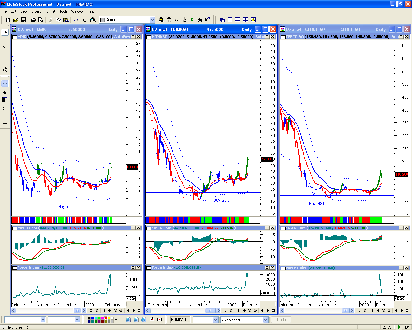Click the dollar sign System Tester icon

pos(192,20)
